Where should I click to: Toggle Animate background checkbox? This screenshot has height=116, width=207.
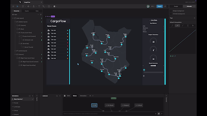coord(171,14)
